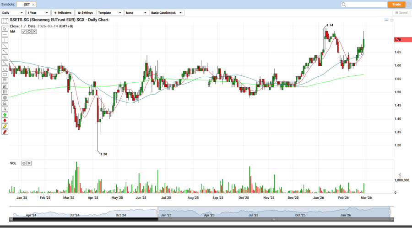This screenshot has width=412, height=228.
Task: Click the orange Trade button
Action: (x=396, y=4)
